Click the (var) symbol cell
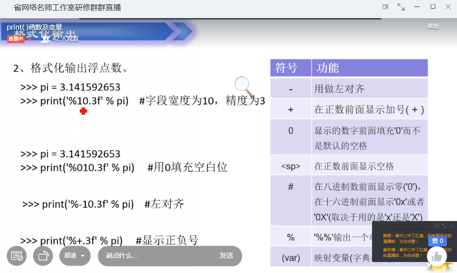 click(x=291, y=258)
